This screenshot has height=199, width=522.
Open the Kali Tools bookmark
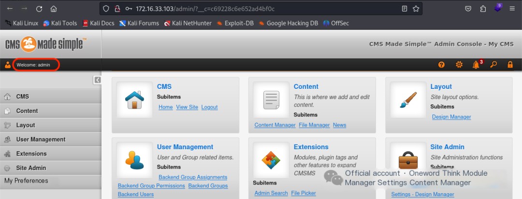(60, 23)
